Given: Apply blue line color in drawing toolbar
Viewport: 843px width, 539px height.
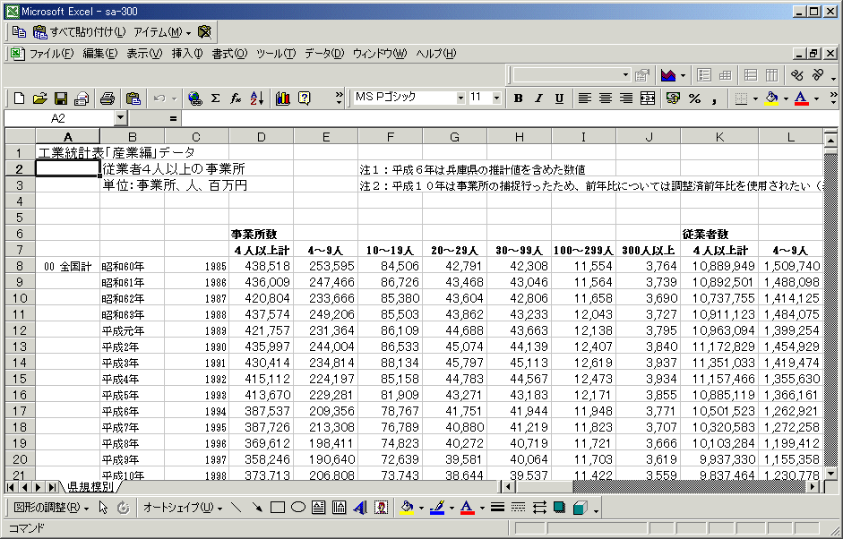Looking at the screenshot, I should [x=438, y=508].
